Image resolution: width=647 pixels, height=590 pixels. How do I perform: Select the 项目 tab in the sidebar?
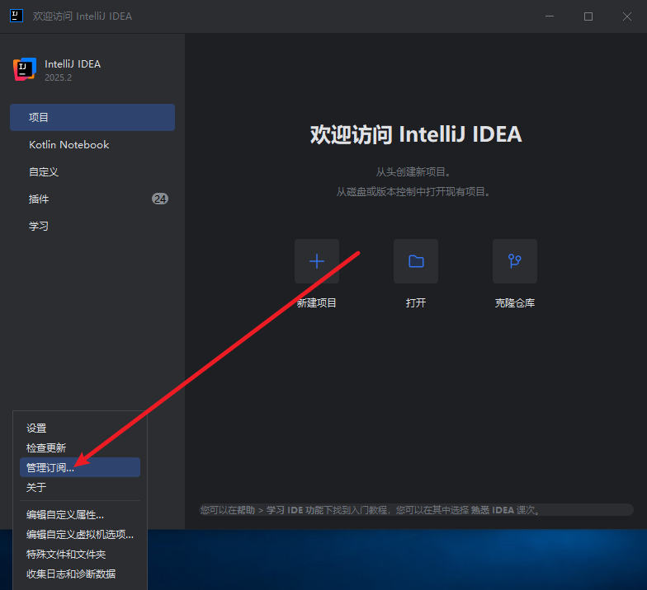pos(92,117)
